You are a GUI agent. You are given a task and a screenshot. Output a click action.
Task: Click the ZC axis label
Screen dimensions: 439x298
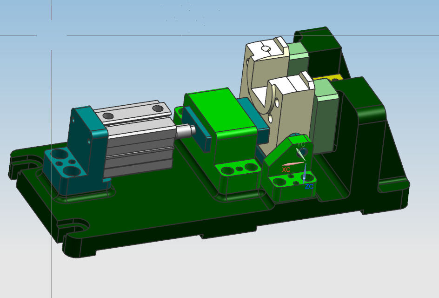309,186
